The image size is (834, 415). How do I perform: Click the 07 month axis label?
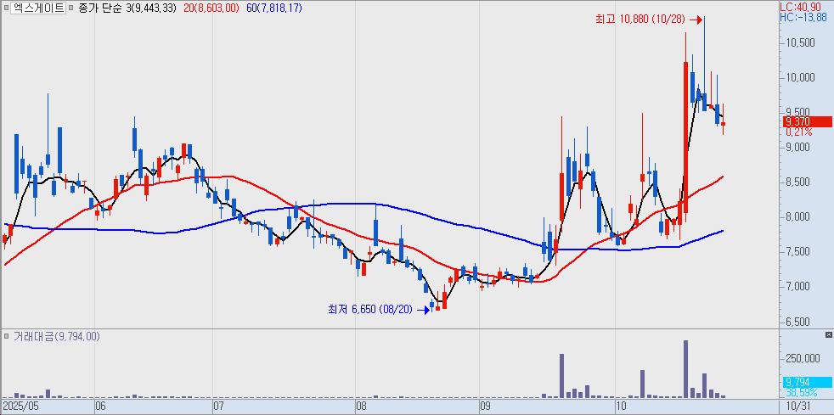(218, 407)
